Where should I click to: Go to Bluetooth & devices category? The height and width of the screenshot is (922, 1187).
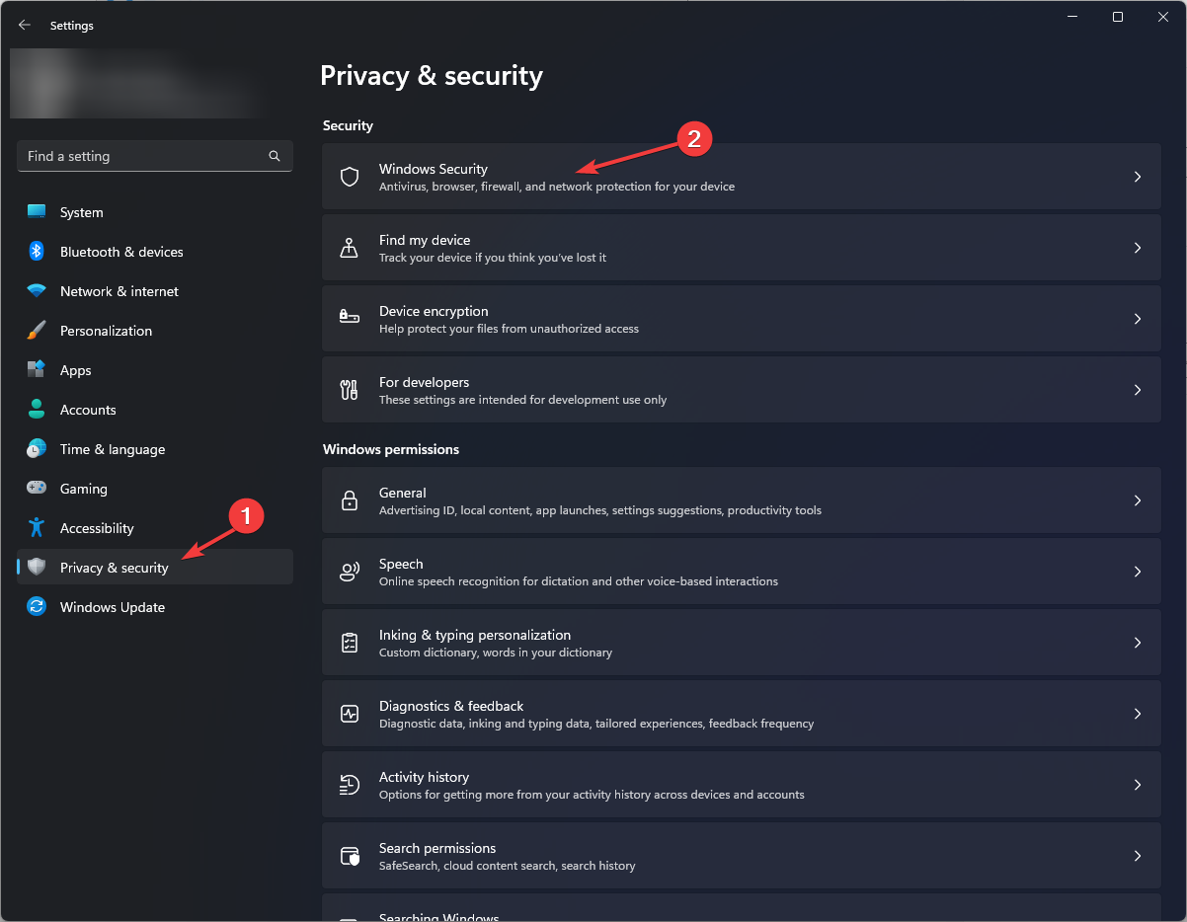155,252
